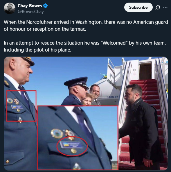The height and width of the screenshot is (172, 171).
Task: Open Chay Bowes profile avatar
Action: 10,8
